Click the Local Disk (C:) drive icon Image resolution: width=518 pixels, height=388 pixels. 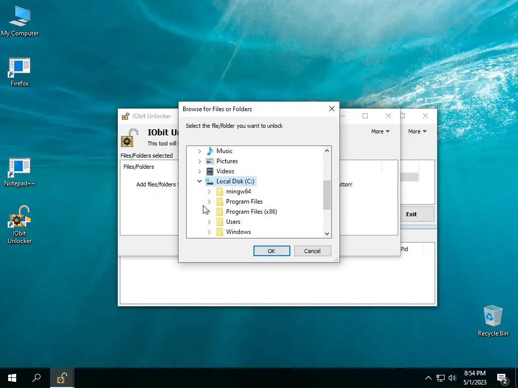(x=210, y=181)
